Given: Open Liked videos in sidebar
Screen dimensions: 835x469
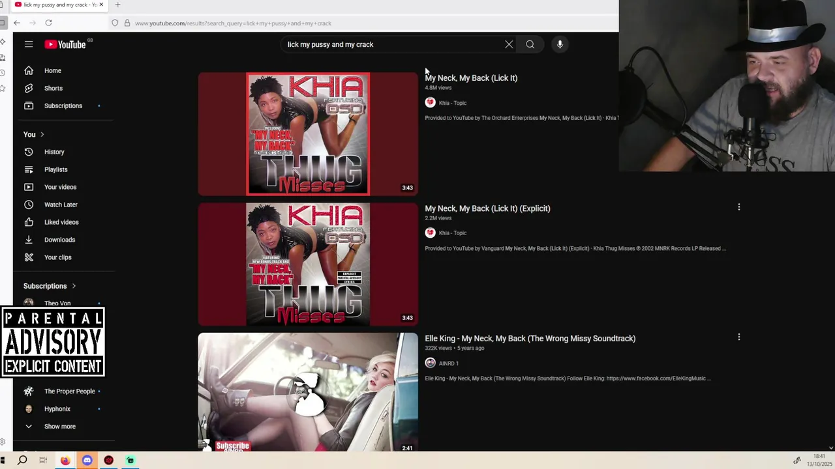Looking at the screenshot, I should [61, 222].
